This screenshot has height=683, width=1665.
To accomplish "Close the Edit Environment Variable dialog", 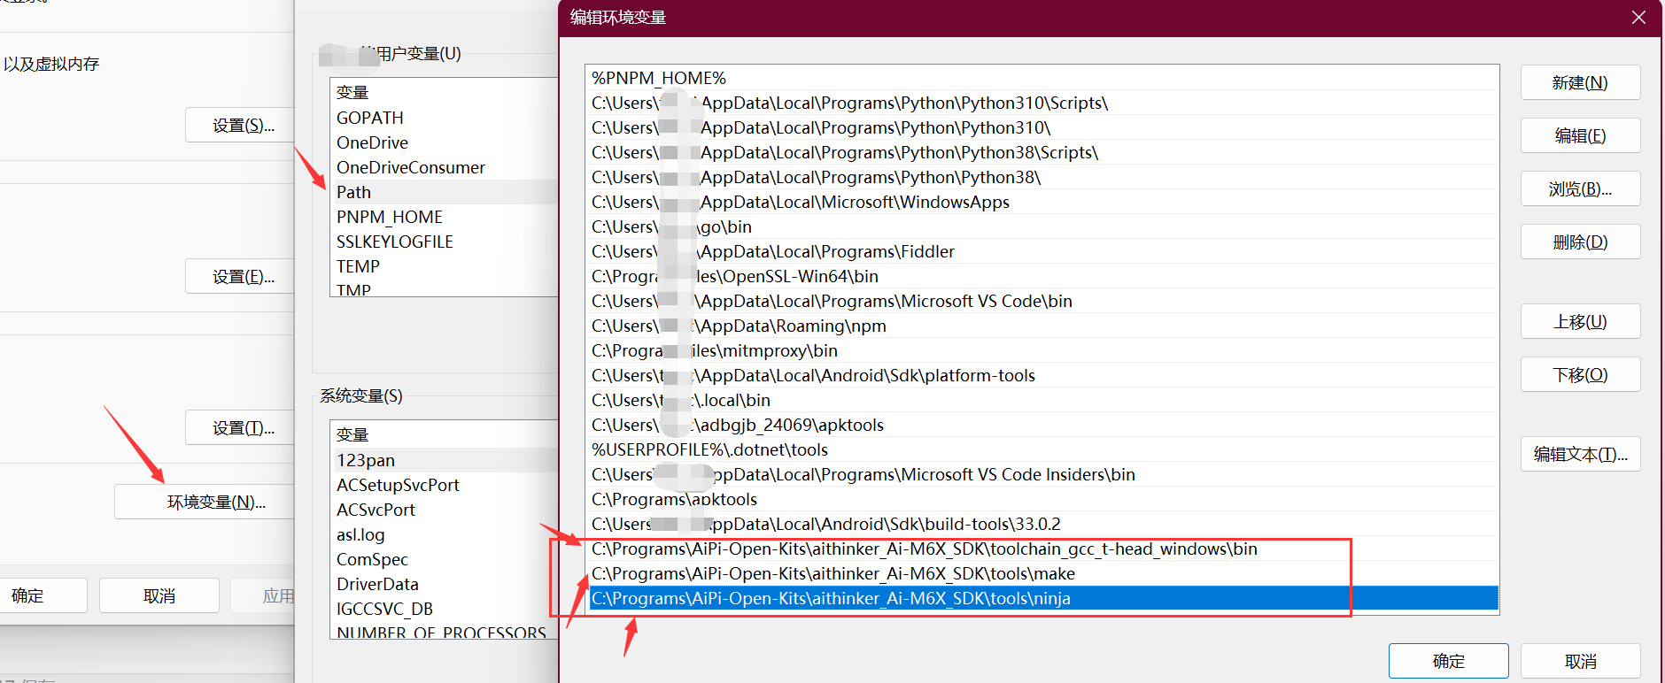I will (x=1638, y=18).
